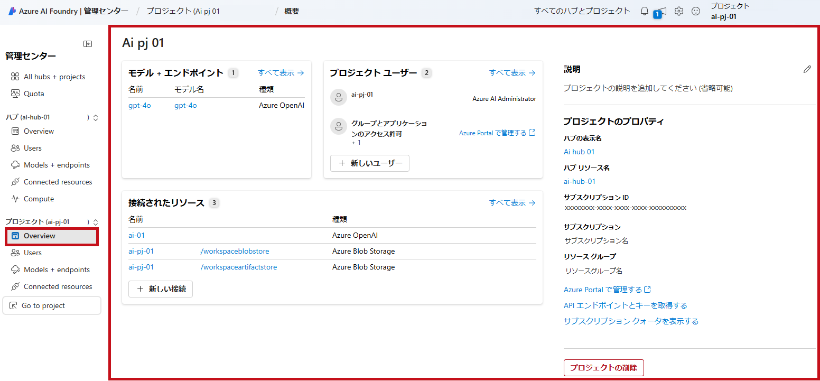This screenshot has width=820, height=381.
Task: Click the Azure AI Administrator role text
Action: pos(504,99)
